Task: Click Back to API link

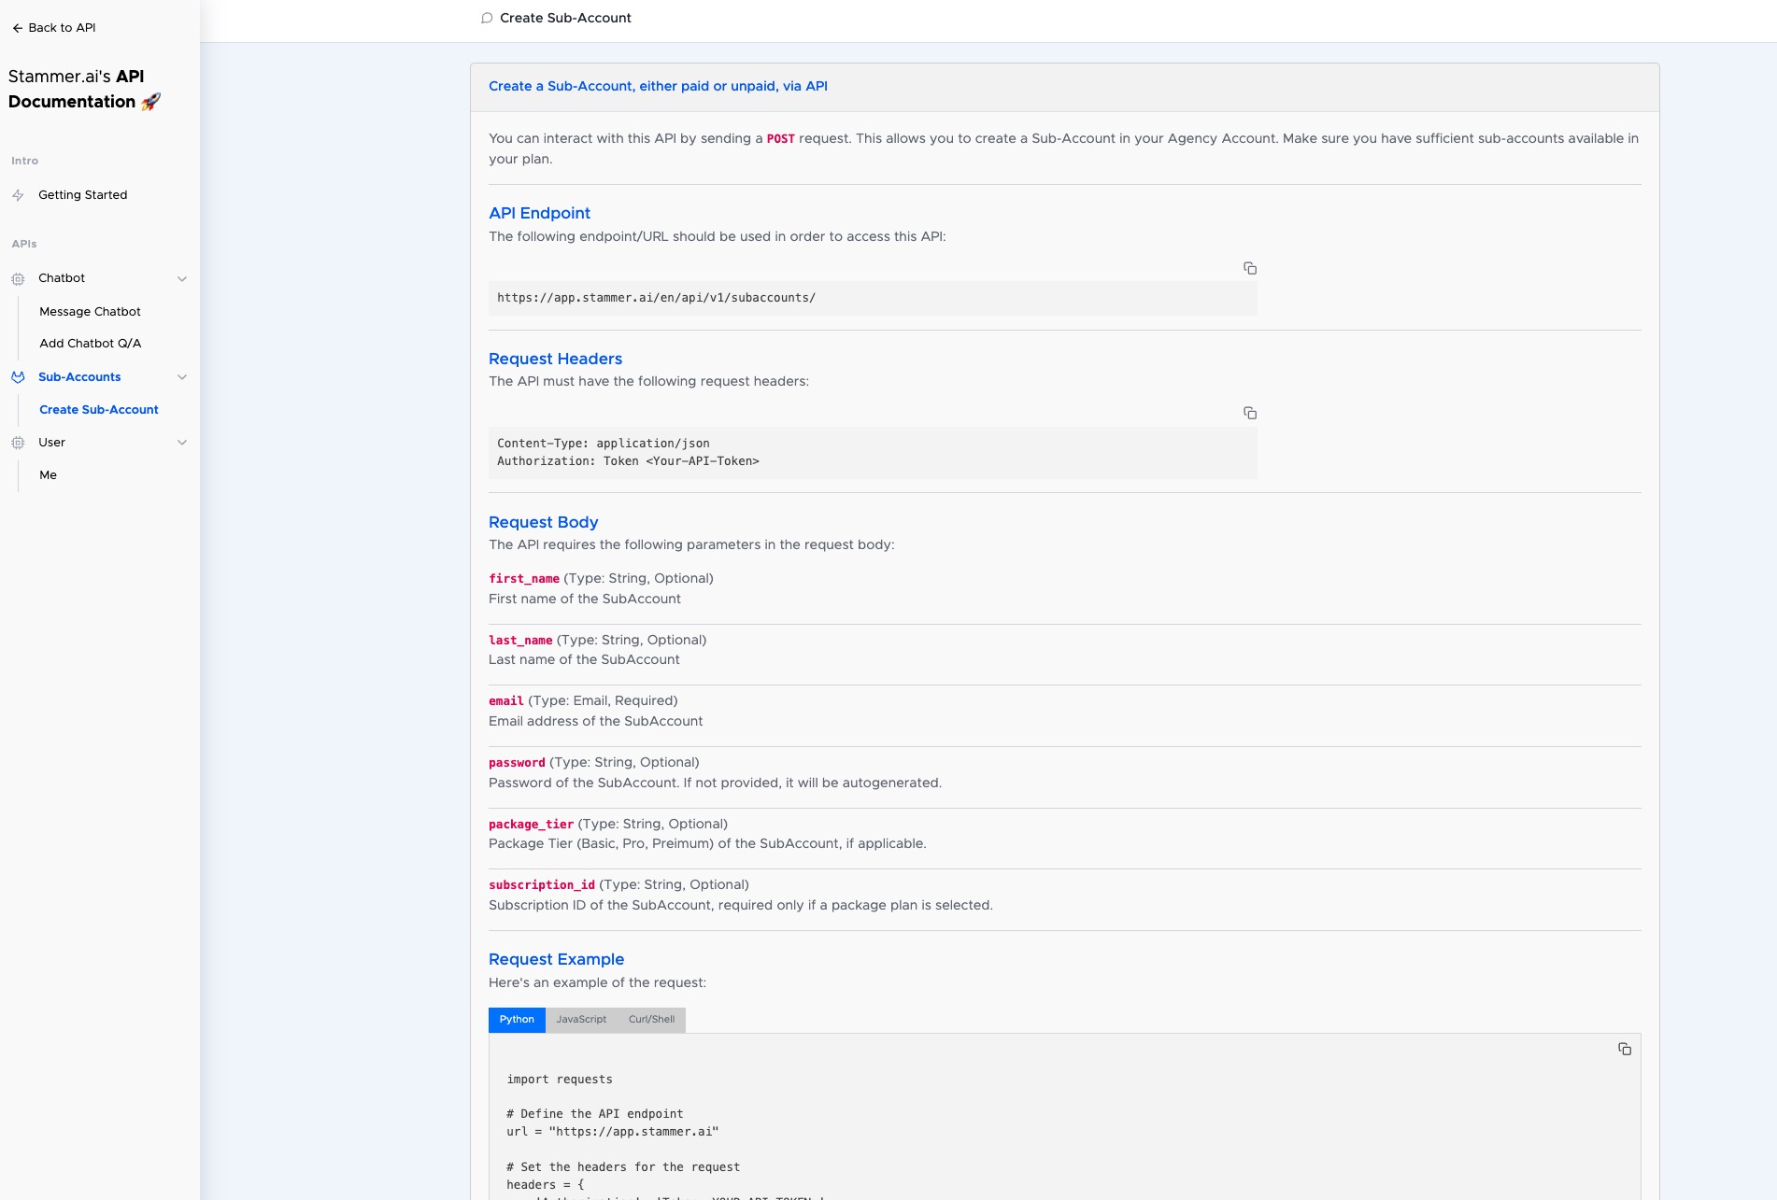Action: [x=62, y=28]
